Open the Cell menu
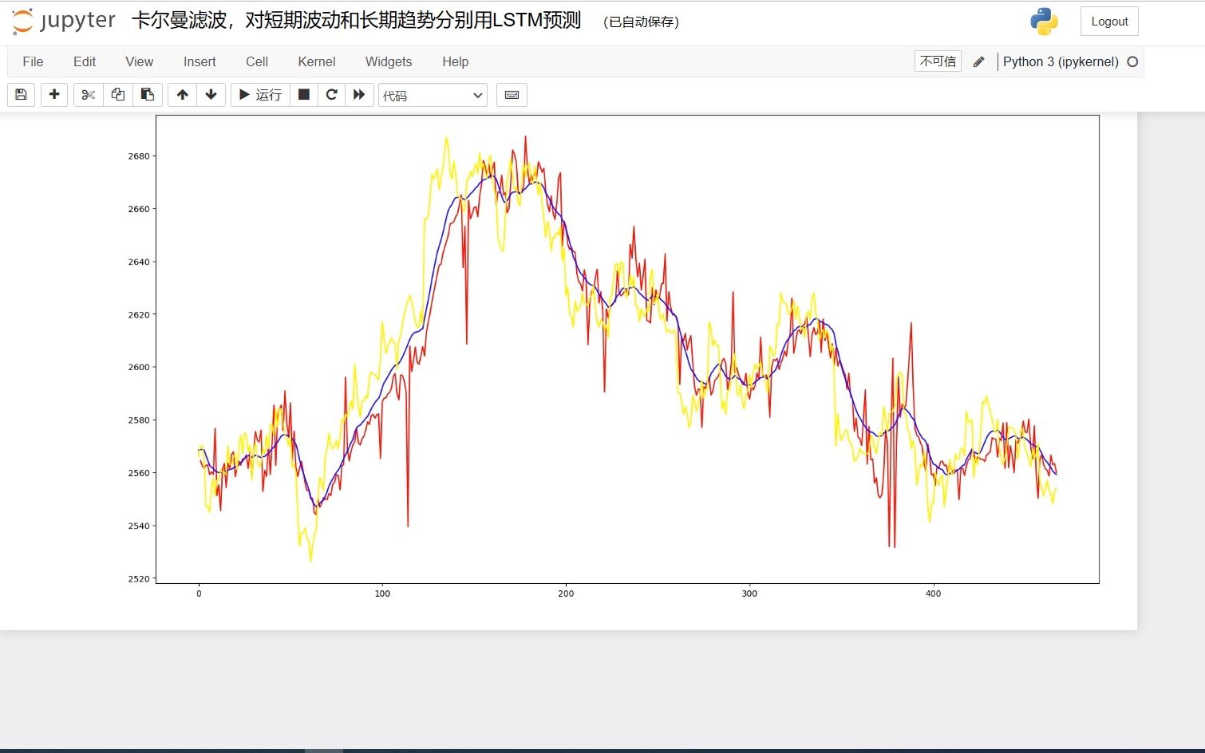 point(257,61)
